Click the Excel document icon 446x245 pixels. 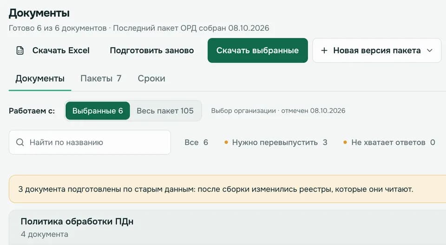[x=20, y=51]
